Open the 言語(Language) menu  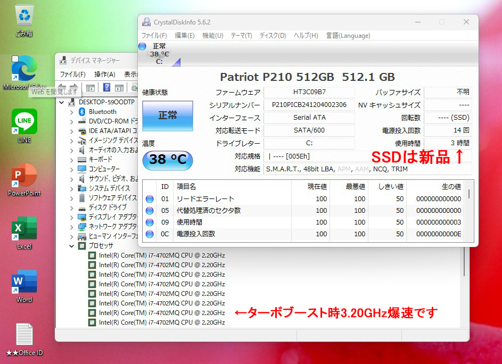click(348, 36)
